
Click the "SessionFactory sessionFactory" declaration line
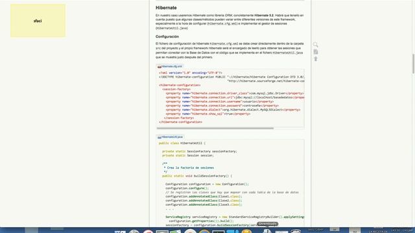click(x=200, y=151)
